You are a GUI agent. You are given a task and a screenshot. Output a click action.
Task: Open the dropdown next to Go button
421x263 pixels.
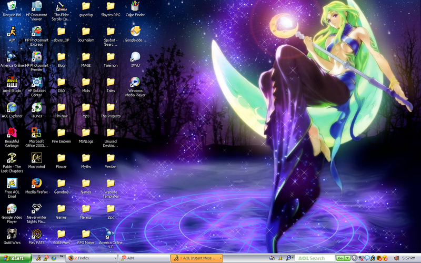(348, 258)
